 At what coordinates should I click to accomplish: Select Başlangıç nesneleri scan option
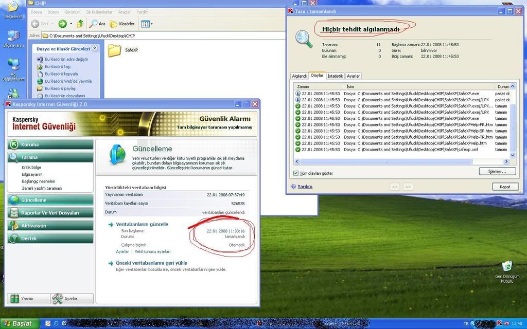[x=39, y=181]
